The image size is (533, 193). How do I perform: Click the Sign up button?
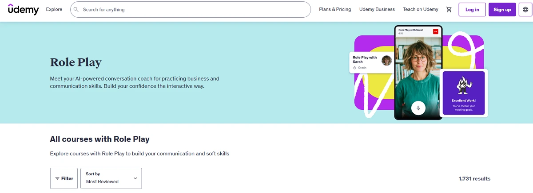tap(502, 9)
